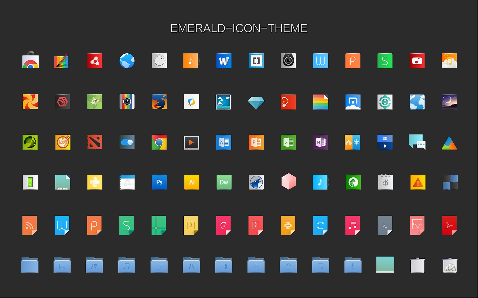
Task: Click the terminal script file icon
Action: tap(385, 225)
